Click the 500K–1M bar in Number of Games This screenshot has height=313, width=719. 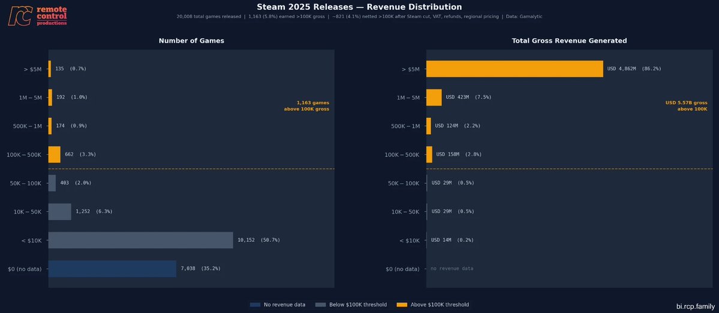(50, 126)
